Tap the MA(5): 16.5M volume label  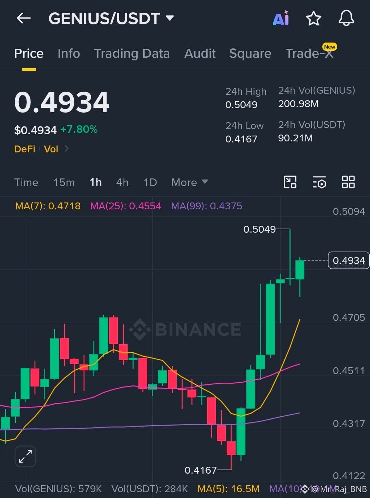tap(229, 489)
